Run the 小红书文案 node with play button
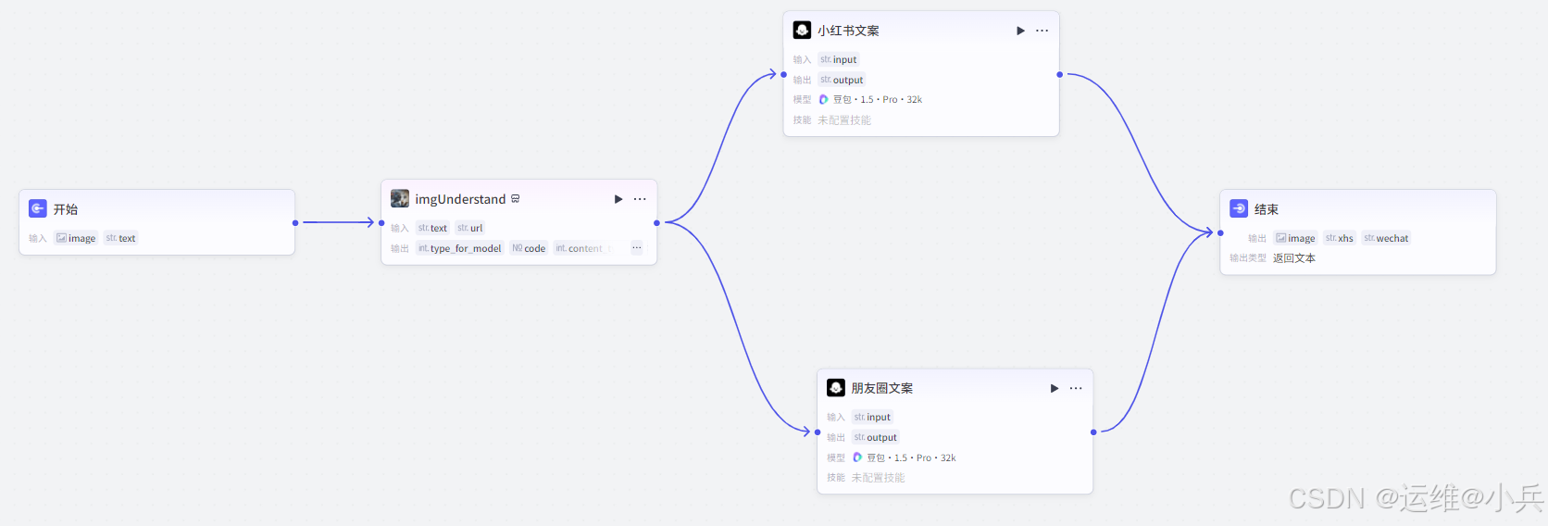This screenshot has height=526, width=1548. coord(1020,31)
